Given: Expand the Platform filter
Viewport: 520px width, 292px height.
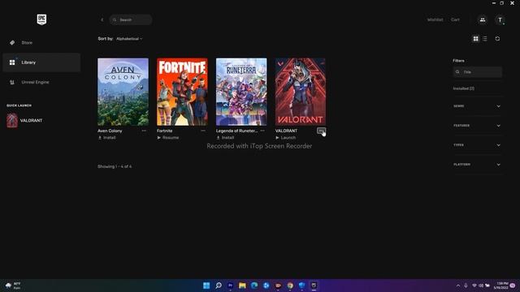Looking at the screenshot, I should (x=477, y=165).
